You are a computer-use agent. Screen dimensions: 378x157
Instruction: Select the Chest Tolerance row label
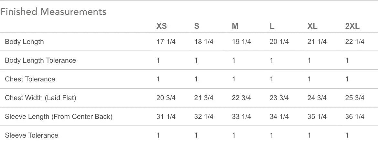pyautogui.click(x=30, y=79)
